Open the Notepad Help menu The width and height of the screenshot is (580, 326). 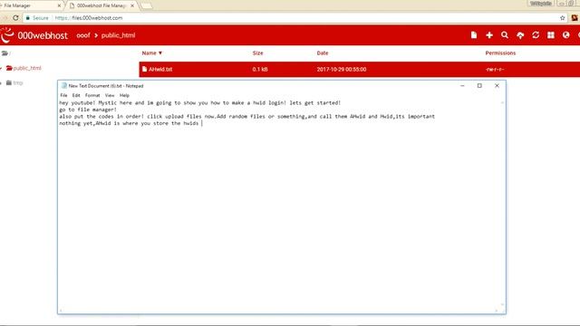coord(124,95)
